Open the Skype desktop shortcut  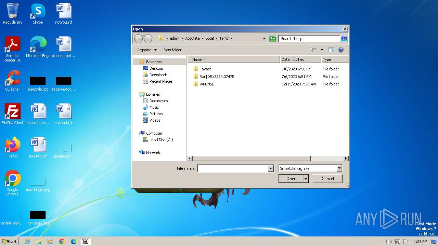point(38,14)
